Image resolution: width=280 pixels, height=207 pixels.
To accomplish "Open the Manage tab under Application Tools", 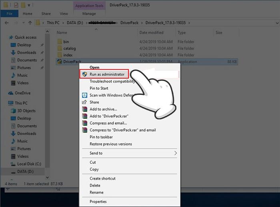I will [x=89, y=14].
